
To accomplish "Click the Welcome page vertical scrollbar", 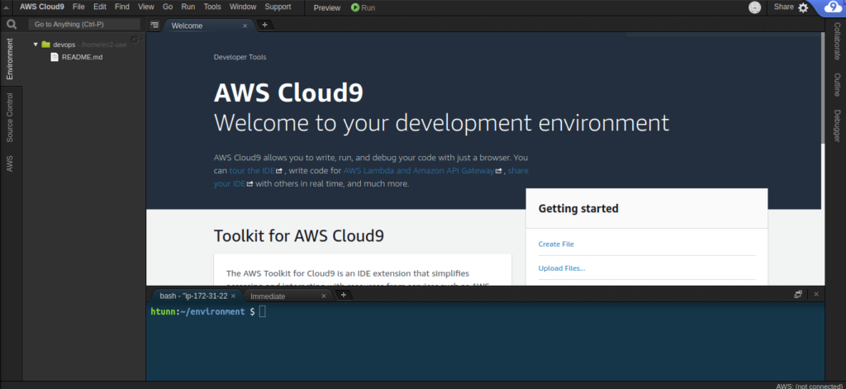I will tap(823, 89).
